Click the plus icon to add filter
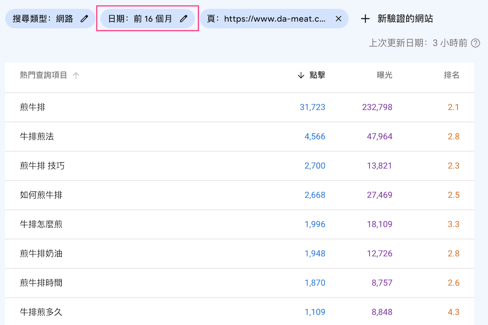The height and width of the screenshot is (325, 488). 365,19
